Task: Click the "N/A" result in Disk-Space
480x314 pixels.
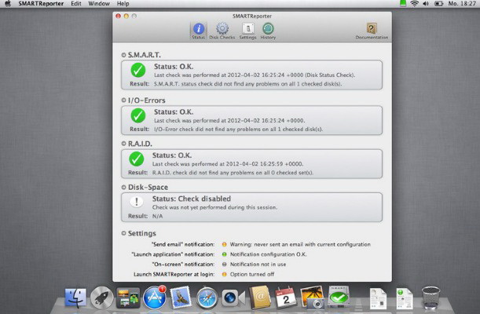Action: (x=157, y=216)
